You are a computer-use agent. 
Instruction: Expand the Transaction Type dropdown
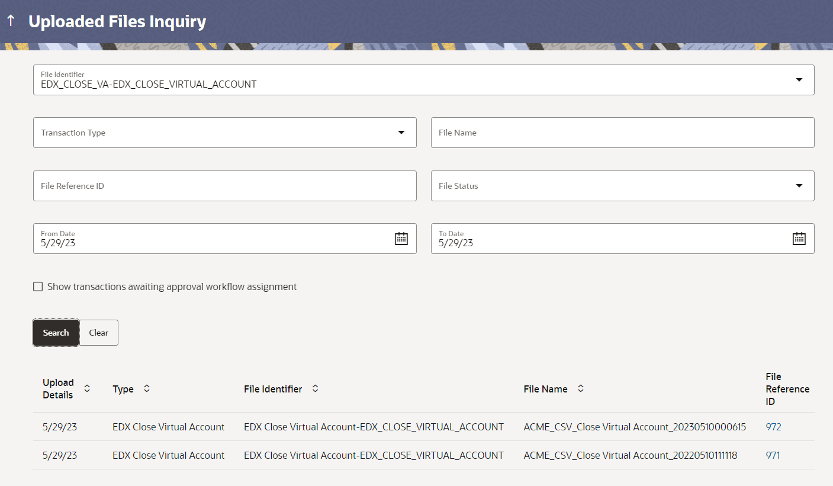(x=401, y=133)
